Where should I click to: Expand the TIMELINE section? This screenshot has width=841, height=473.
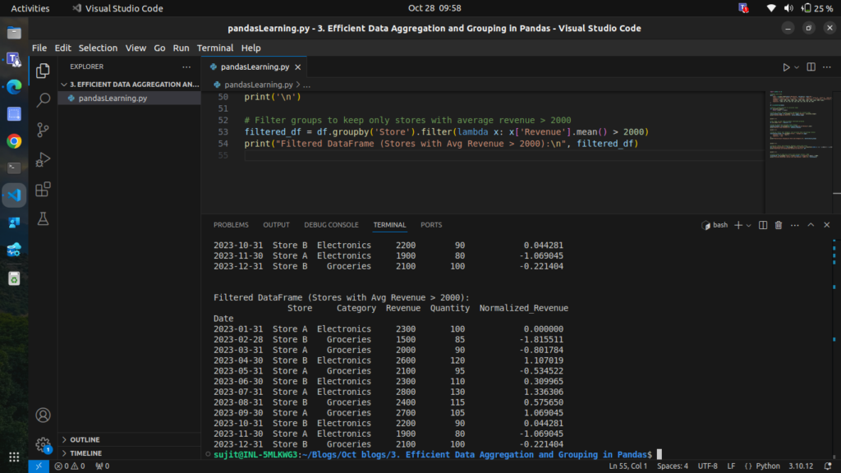pos(85,453)
